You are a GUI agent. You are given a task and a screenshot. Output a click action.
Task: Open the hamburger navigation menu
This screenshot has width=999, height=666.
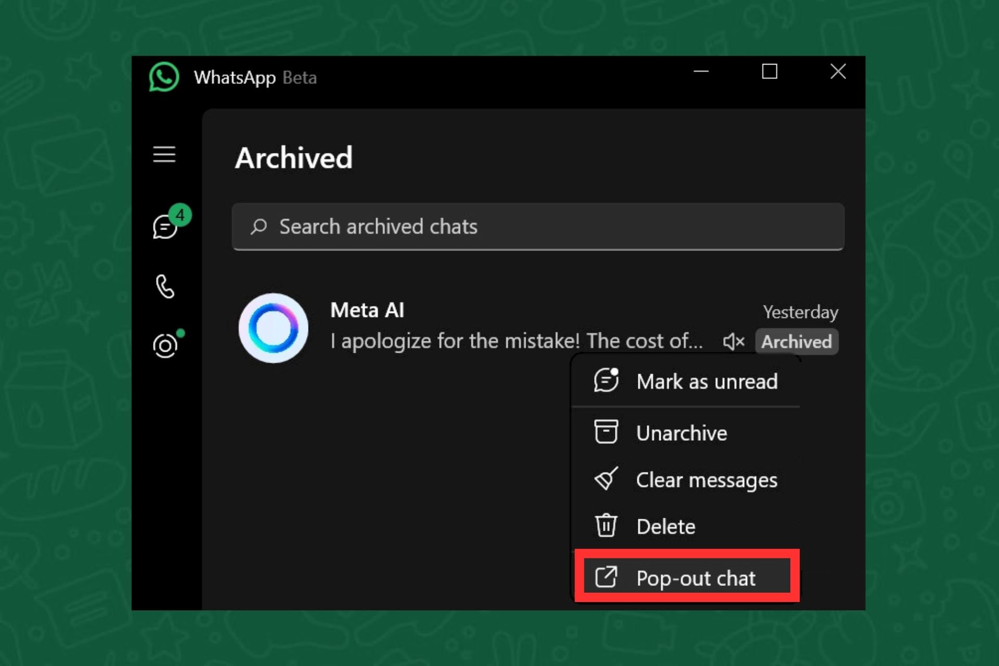tap(164, 155)
